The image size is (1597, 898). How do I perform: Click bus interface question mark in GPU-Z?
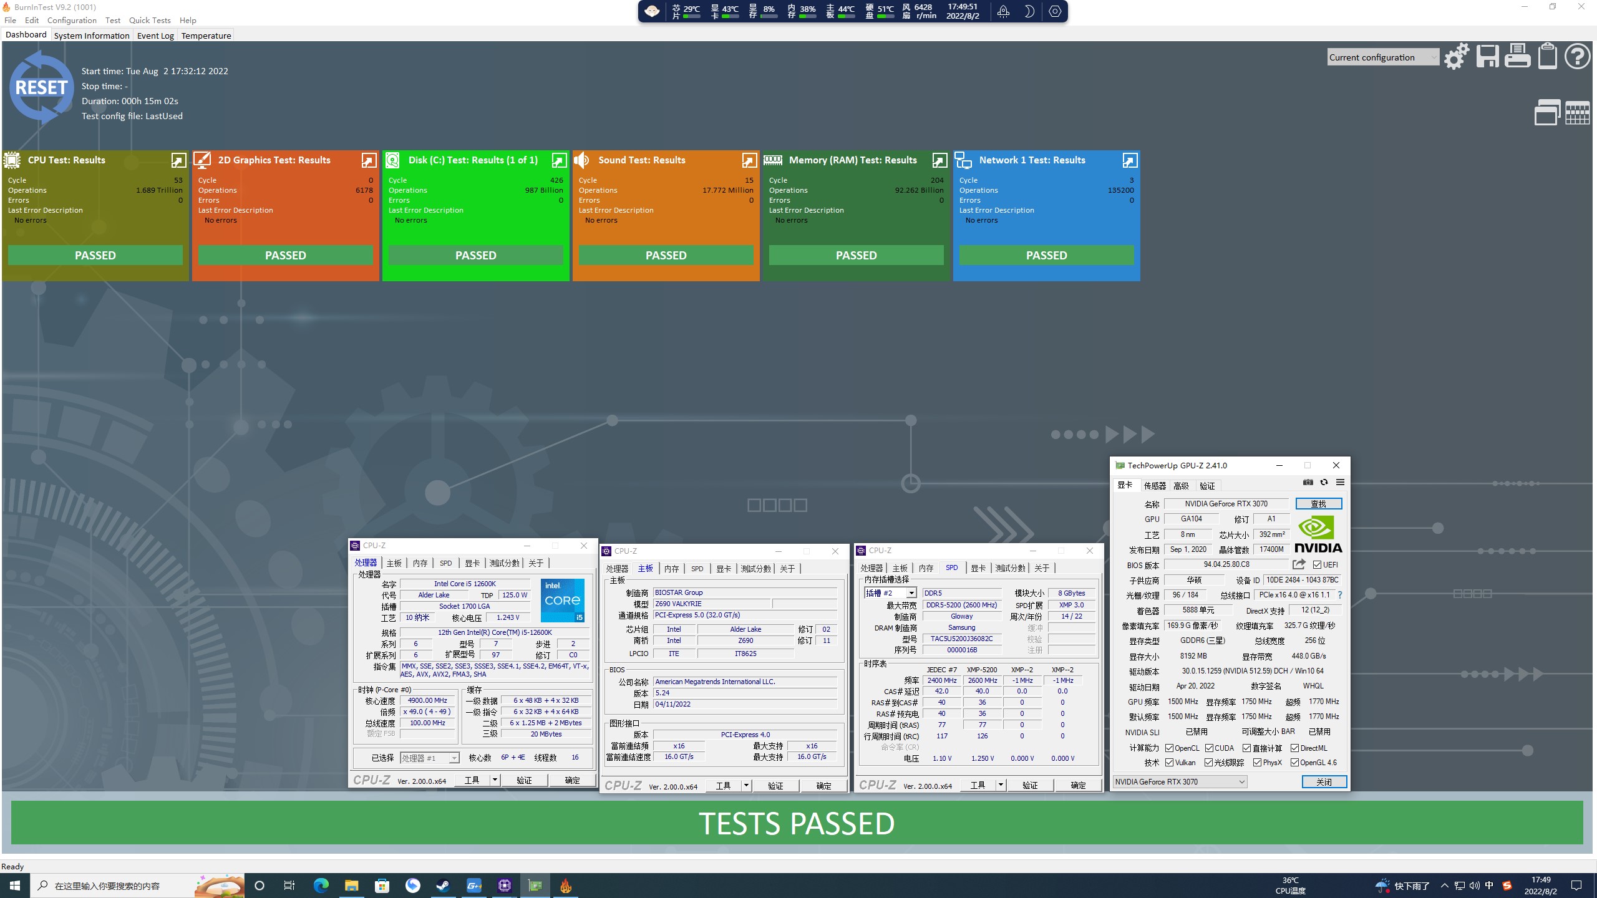click(1339, 595)
